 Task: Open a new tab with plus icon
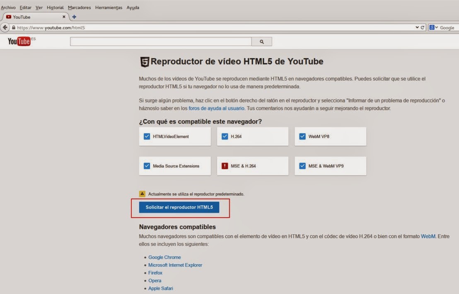tap(74, 17)
